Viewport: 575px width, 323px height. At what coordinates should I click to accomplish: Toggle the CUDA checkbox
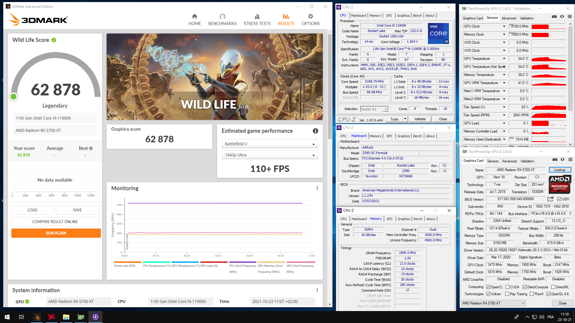coord(507,287)
